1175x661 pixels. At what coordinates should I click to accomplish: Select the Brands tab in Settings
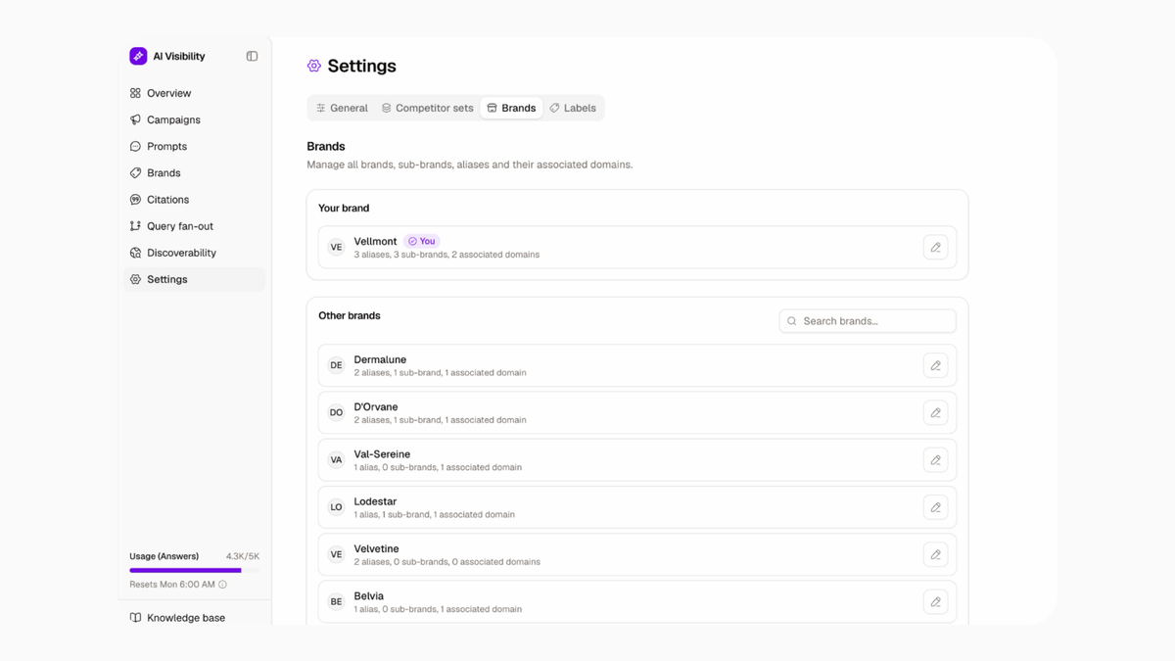click(511, 108)
